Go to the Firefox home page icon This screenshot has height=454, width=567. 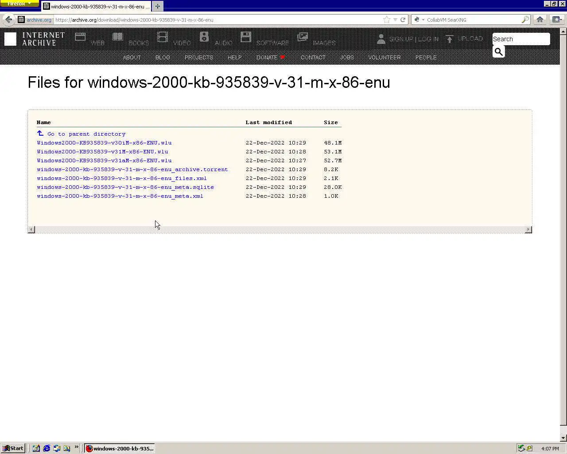[540, 20]
